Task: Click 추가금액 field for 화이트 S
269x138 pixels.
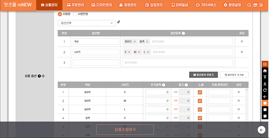Action: tap(157, 92)
